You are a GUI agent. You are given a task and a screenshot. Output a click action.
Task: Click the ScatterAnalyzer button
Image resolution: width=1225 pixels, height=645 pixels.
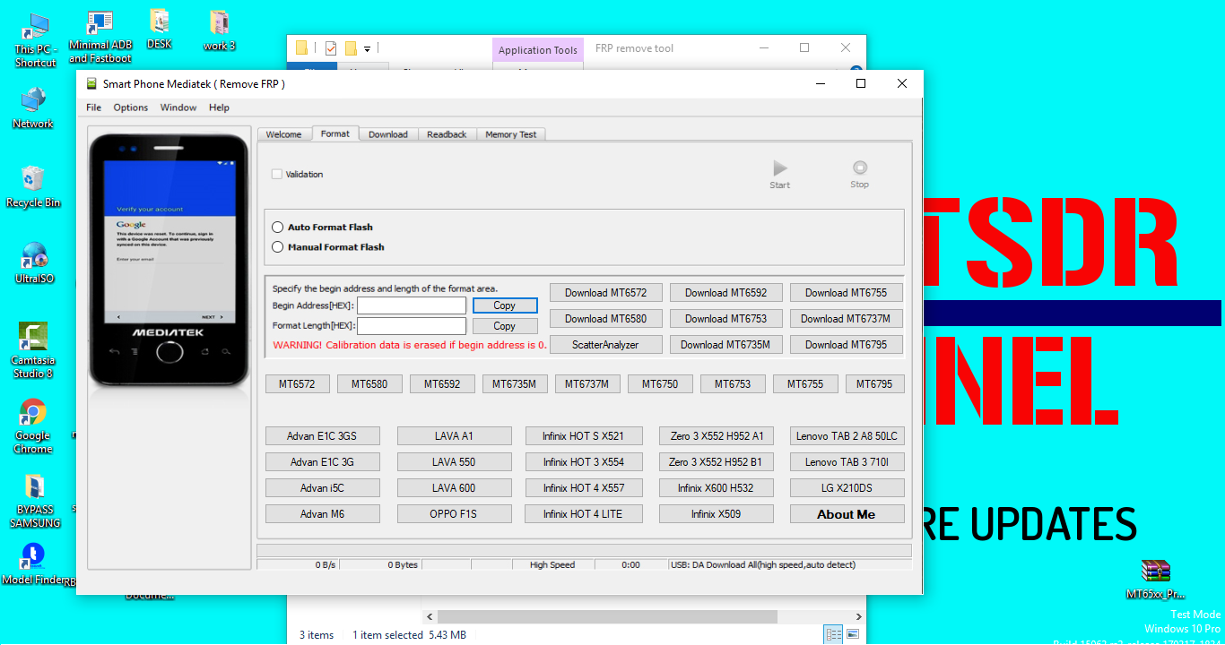(605, 344)
